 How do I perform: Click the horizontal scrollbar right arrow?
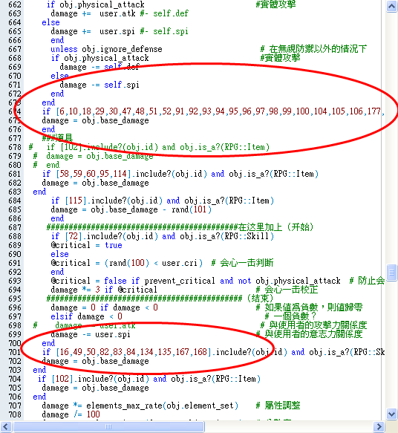coord(379,426)
